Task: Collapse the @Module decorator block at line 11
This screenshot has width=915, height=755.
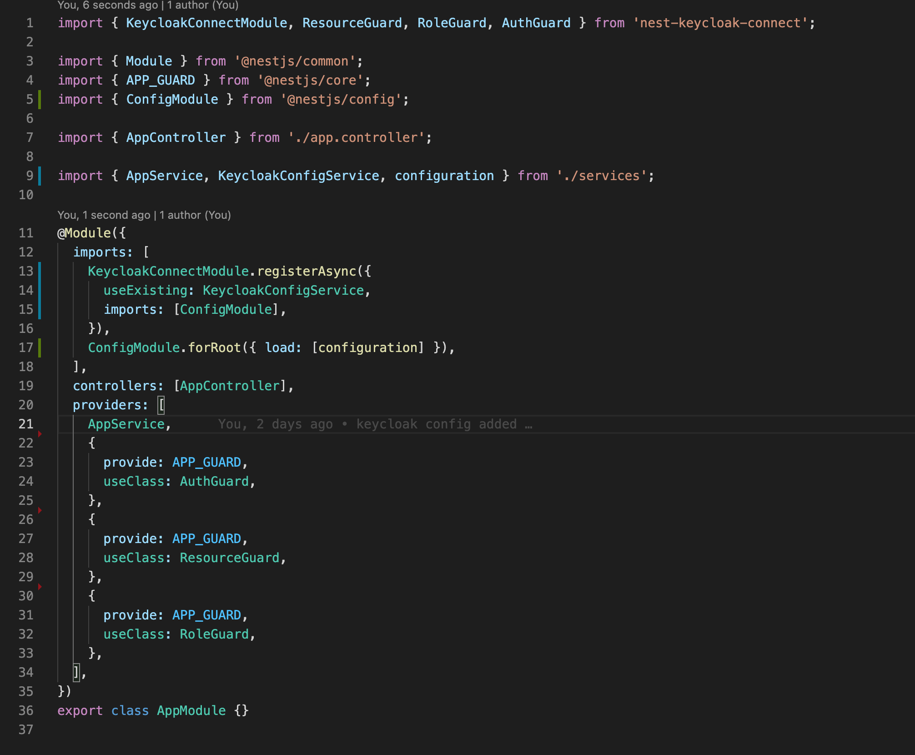Action: 50,233
